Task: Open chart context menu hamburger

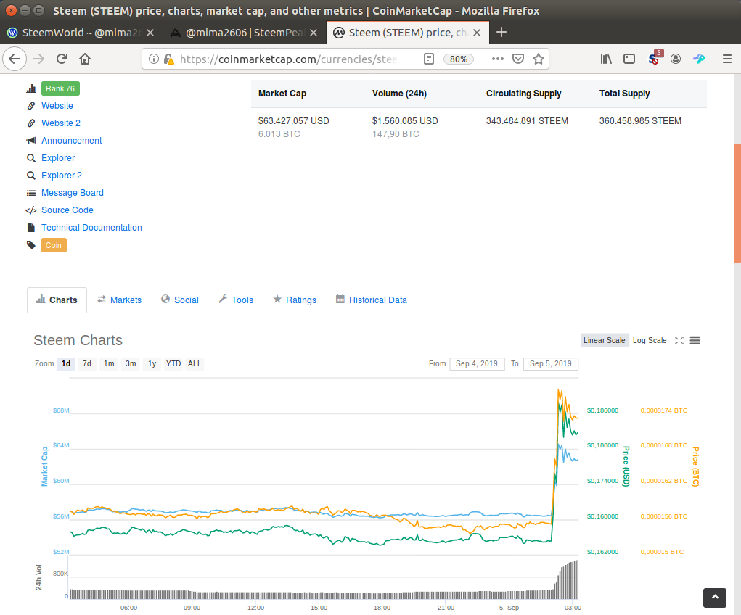Action: (695, 340)
